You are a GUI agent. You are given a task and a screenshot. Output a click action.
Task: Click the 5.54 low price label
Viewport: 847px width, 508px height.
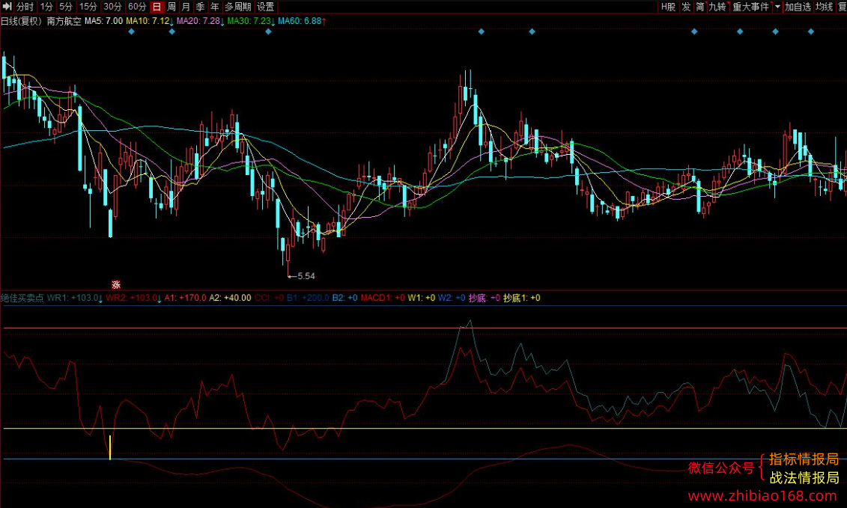pos(306,276)
